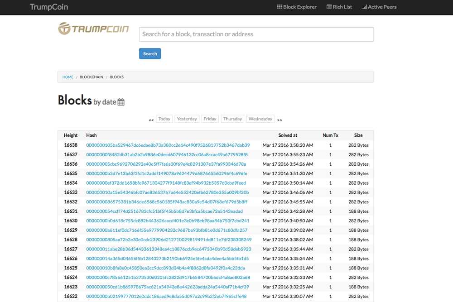The width and height of the screenshot is (453, 302).
Task: Go to next dates with >> arrow
Action: click(280, 120)
